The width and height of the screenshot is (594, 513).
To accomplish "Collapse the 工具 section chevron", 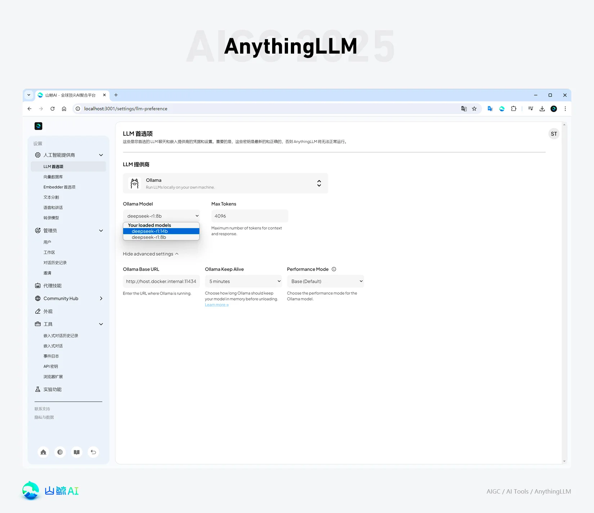I will (x=101, y=324).
